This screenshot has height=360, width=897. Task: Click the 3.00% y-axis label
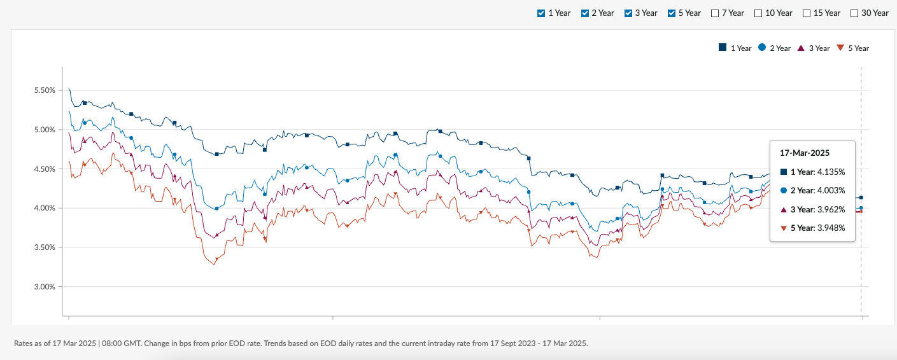click(45, 287)
